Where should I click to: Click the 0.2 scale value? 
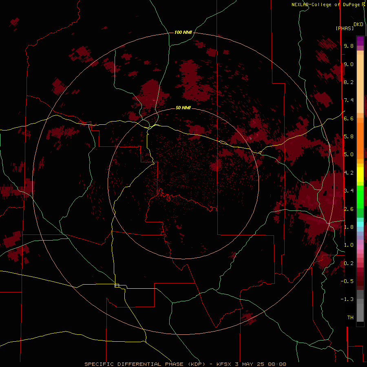coord(349,263)
